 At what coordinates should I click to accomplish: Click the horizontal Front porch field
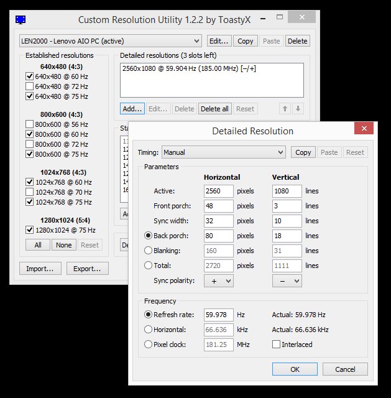point(218,206)
